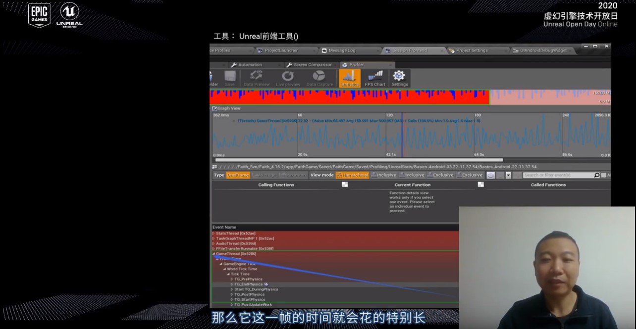Expand FFileTransferRunnable row
This screenshot has width=636, height=329.
pyautogui.click(x=214, y=248)
